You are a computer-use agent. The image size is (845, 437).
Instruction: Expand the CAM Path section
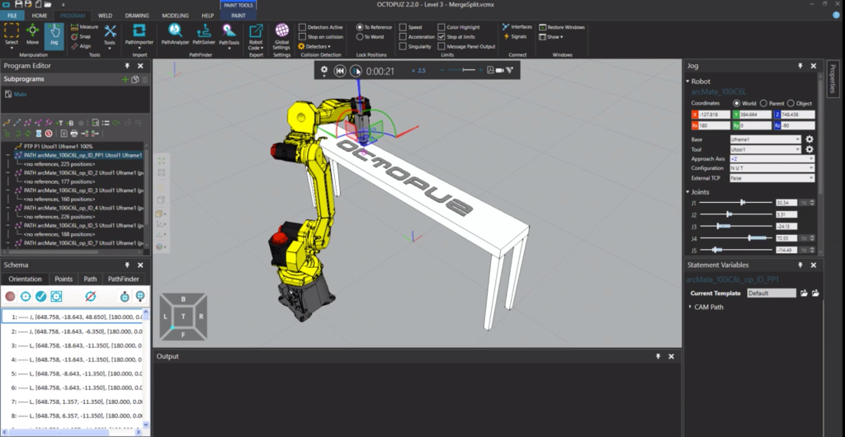click(691, 307)
